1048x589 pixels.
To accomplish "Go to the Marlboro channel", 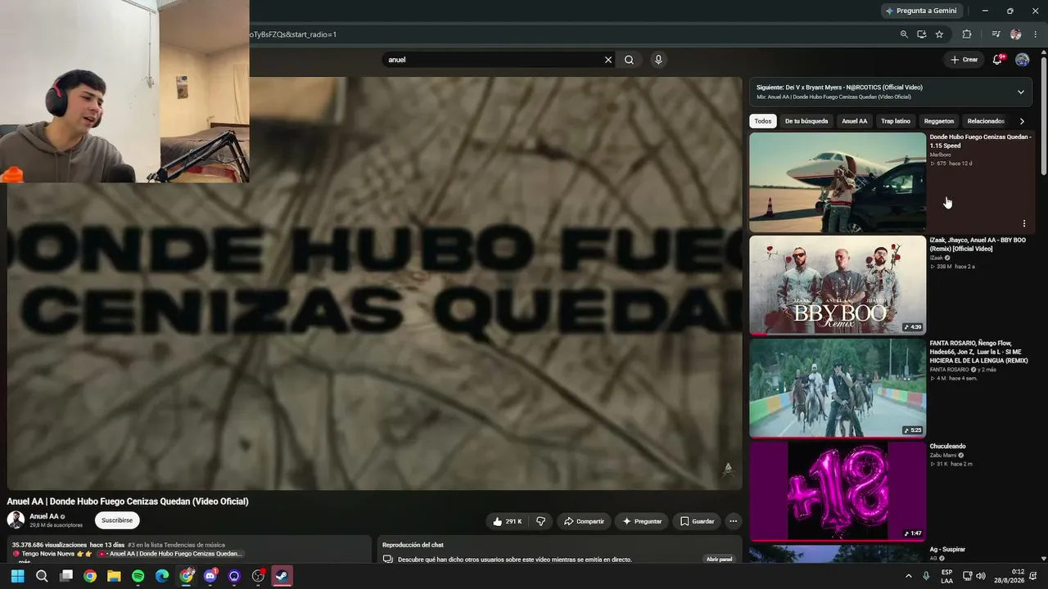I will 940,155.
